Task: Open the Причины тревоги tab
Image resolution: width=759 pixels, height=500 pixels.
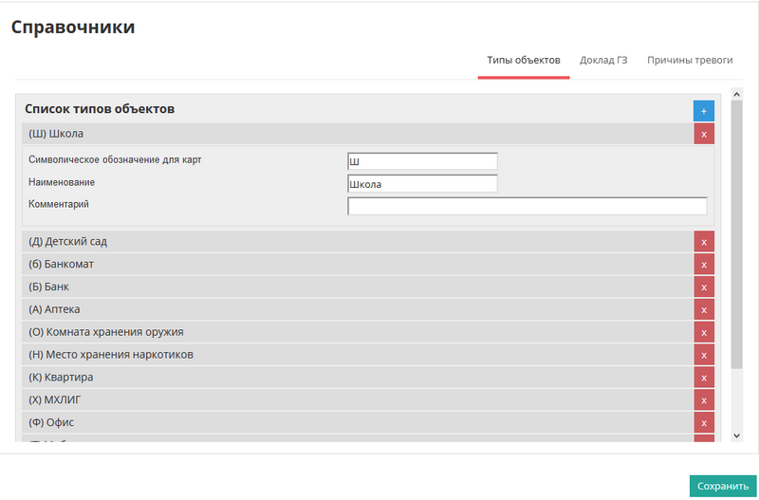Action: [690, 60]
